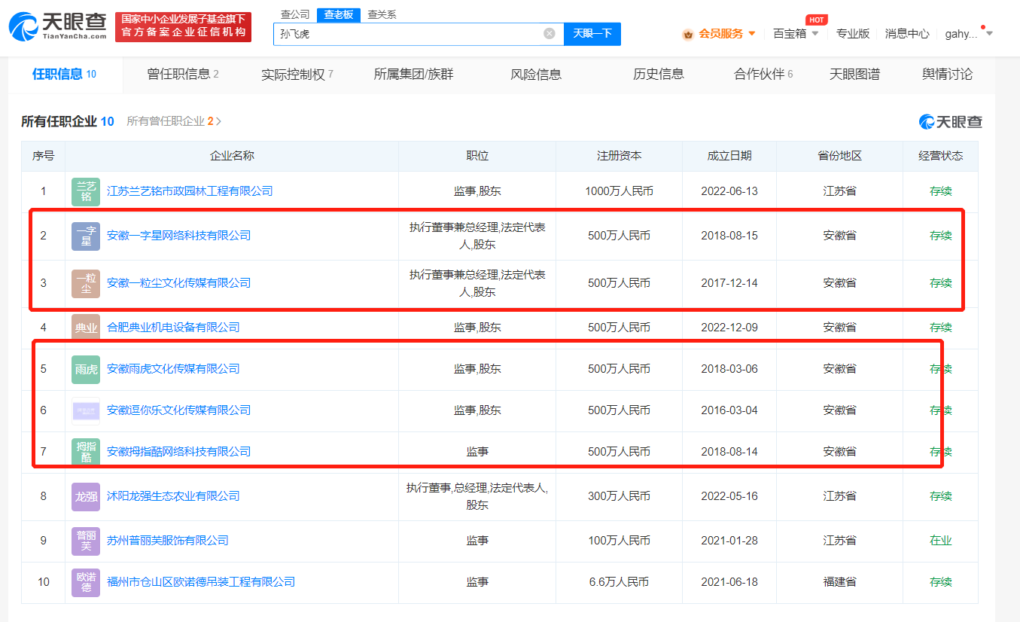Open 江苏兰艺铭市政园林工程有限公司 link
Viewport: 1020px width, 622px height.
[x=190, y=191]
